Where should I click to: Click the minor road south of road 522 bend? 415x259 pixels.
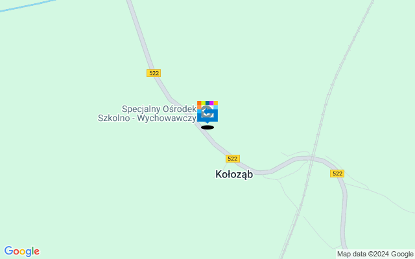tap(287, 193)
